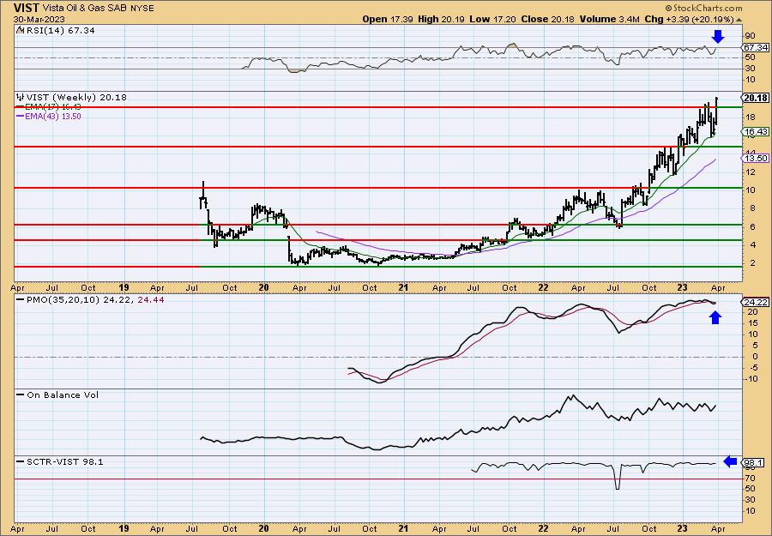This screenshot has height=536, width=772.
Task: Select the PMO(35,20,10) indicator label
Action: tap(63, 300)
